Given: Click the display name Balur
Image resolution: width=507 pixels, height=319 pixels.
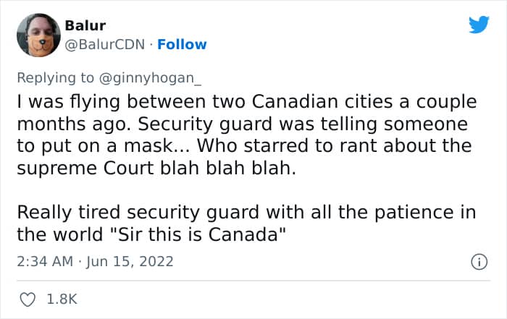Looking at the screenshot, I should click(85, 26).
